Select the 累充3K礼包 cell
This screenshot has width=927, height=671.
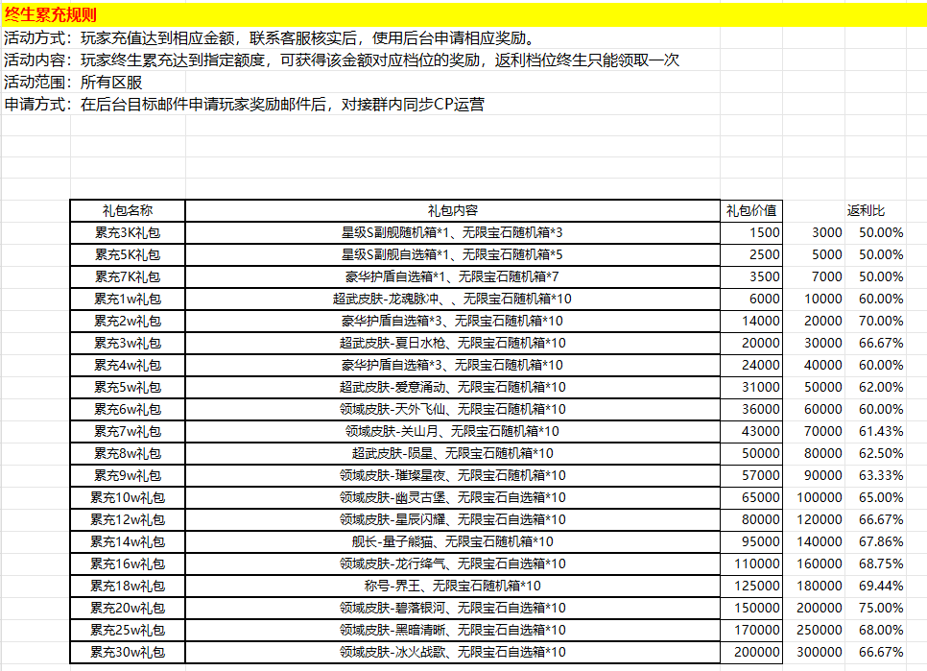128,232
